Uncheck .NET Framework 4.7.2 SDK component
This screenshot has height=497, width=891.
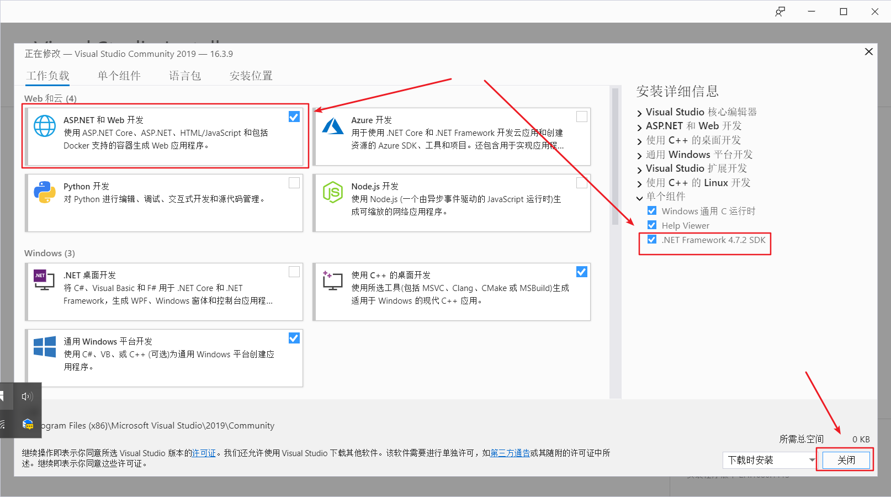[652, 239]
